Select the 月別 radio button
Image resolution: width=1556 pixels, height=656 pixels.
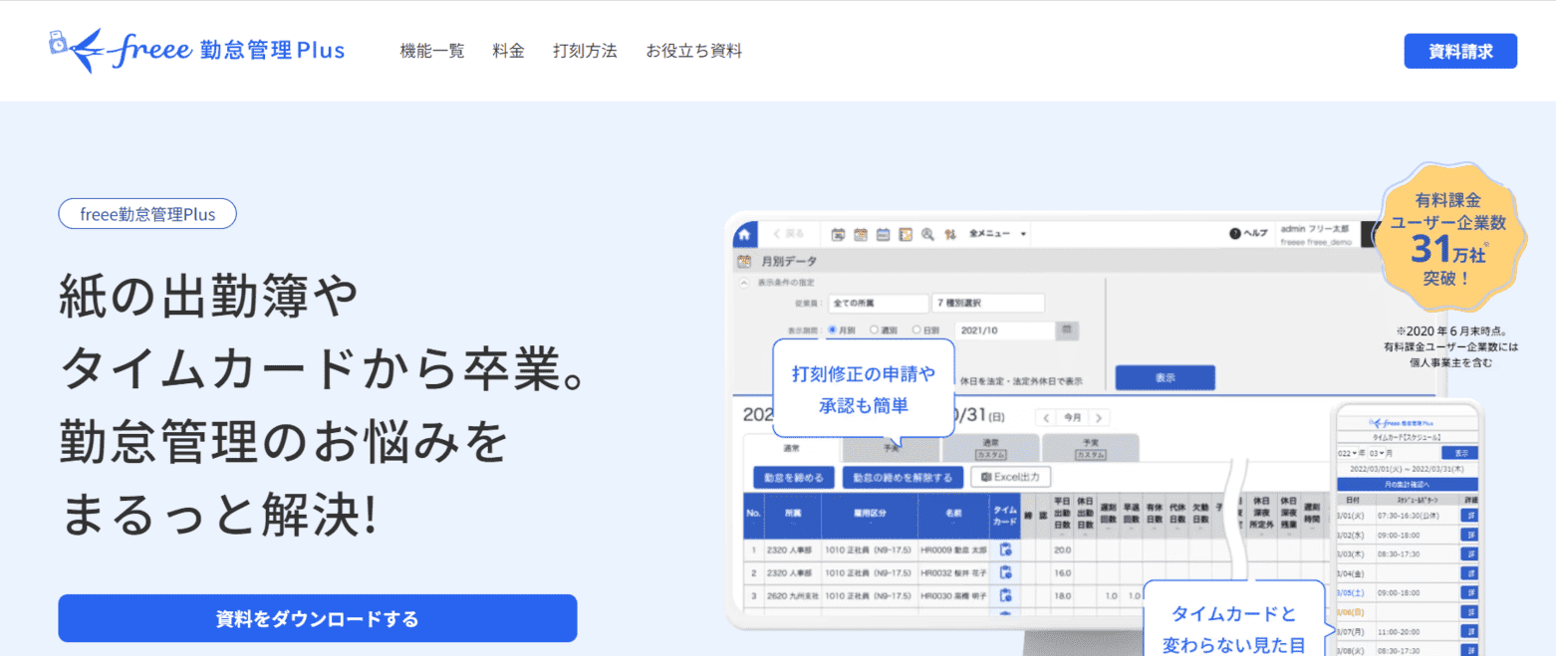tap(833, 330)
